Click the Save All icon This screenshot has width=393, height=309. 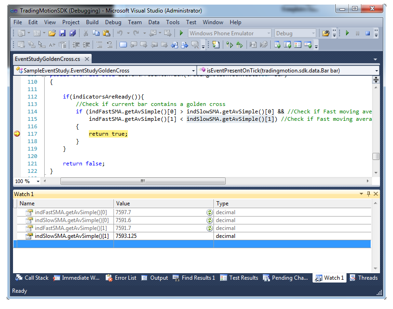pyautogui.click(x=72, y=33)
